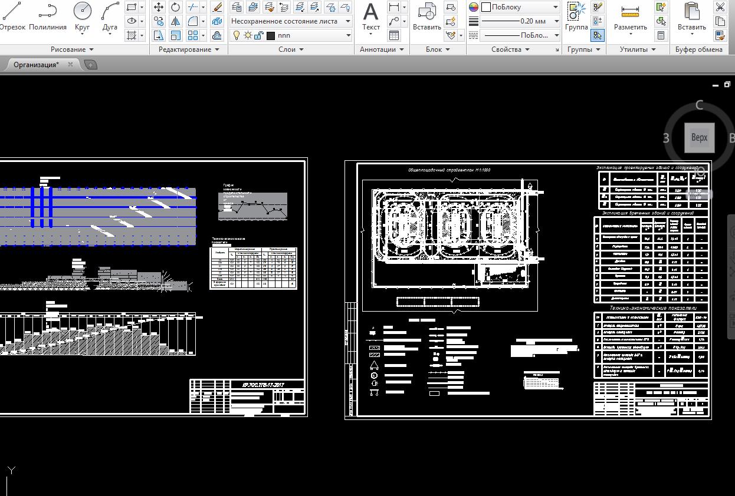
Task: Click the Copy objects tool icon
Action: pyautogui.click(x=159, y=21)
